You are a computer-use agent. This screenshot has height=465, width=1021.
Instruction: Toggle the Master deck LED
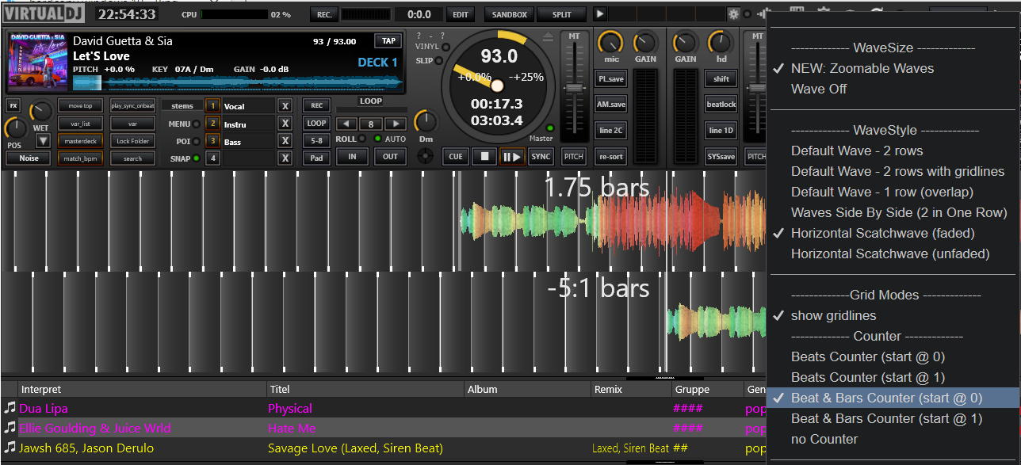(x=549, y=128)
